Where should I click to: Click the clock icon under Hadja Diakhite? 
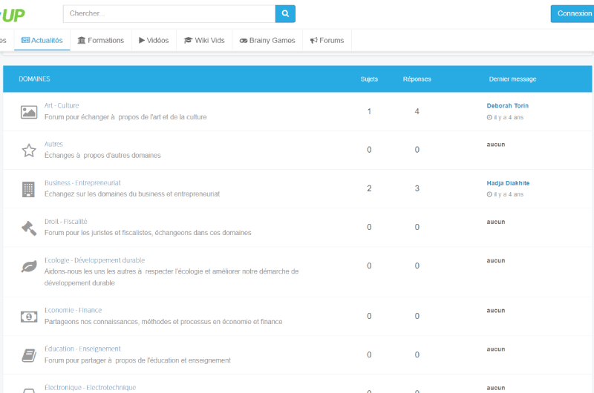pyautogui.click(x=489, y=194)
